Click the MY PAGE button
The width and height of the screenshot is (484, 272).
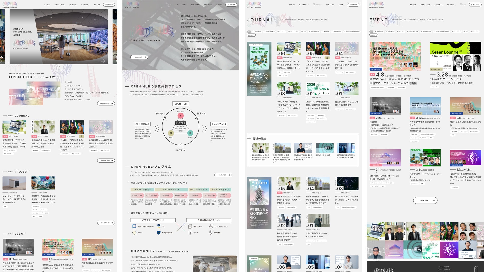[x=475, y=5]
